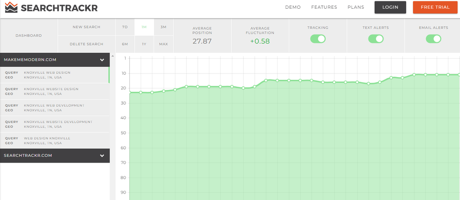Select query Knoxville Web Development
The width and height of the screenshot is (460, 200).
(55, 108)
